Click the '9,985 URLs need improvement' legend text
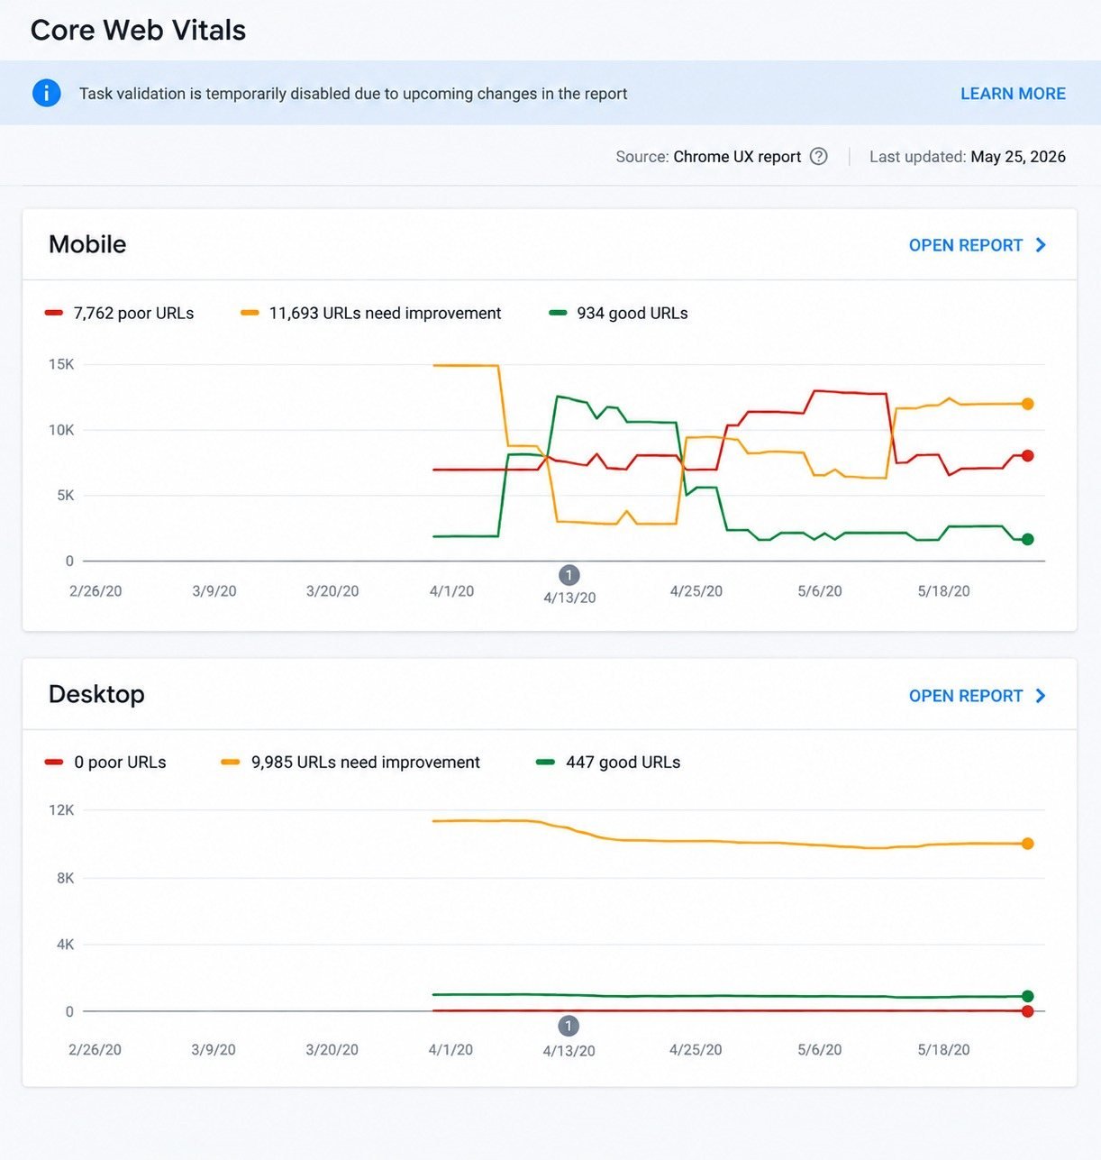This screenshot has height=1160, width=1101. 365,762
